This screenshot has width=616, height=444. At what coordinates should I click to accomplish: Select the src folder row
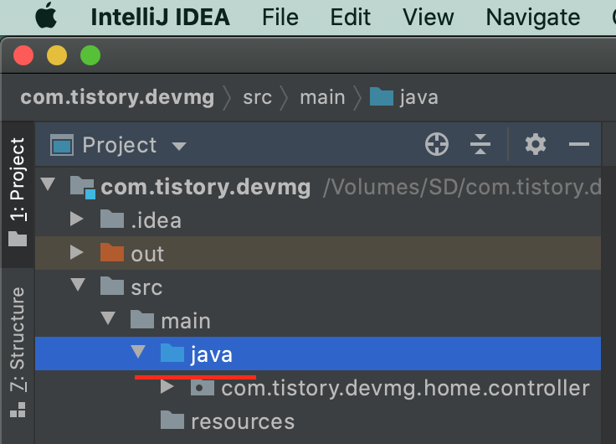point(318,287)
